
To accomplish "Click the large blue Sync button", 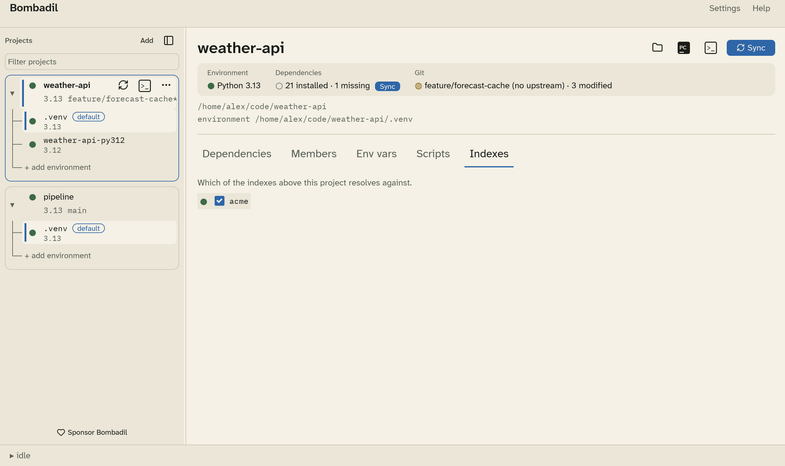I will pos(751,48).
